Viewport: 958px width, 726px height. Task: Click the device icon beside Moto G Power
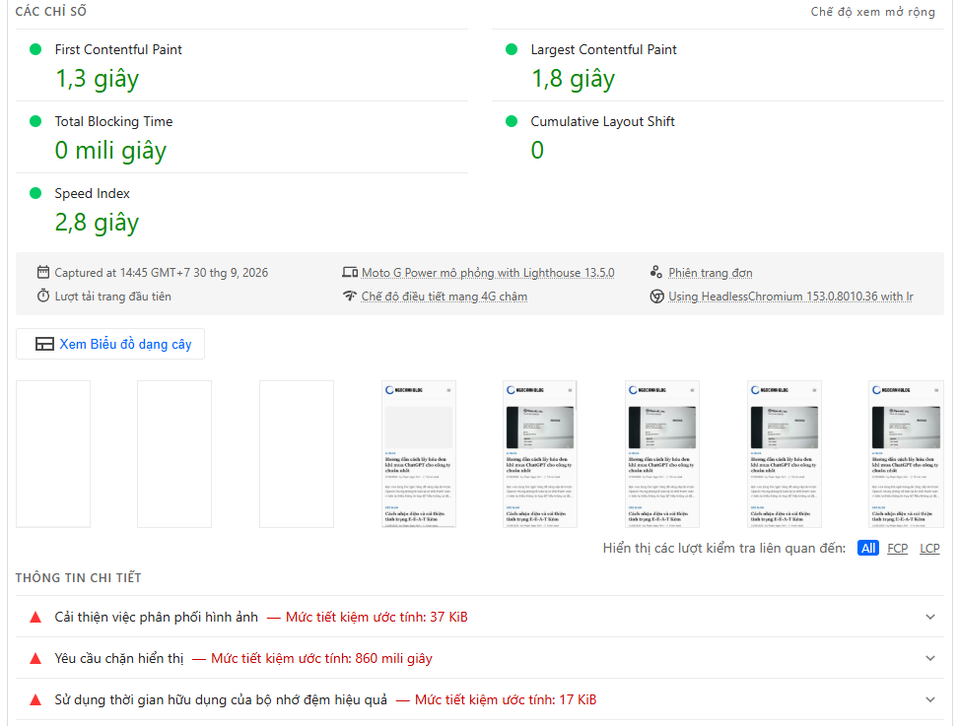[350, 272]
